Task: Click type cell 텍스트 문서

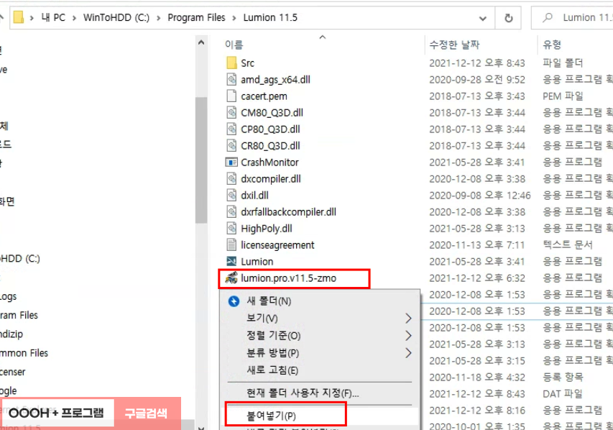Action: 567,245
